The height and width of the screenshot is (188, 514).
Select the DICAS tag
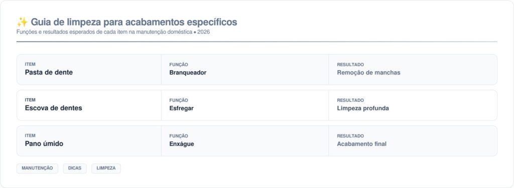[75, 168]
